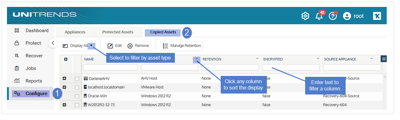400x120 pixels.
Task: Click the localhost.localdomain VMware icon
Action: click(x=85, y=87)
